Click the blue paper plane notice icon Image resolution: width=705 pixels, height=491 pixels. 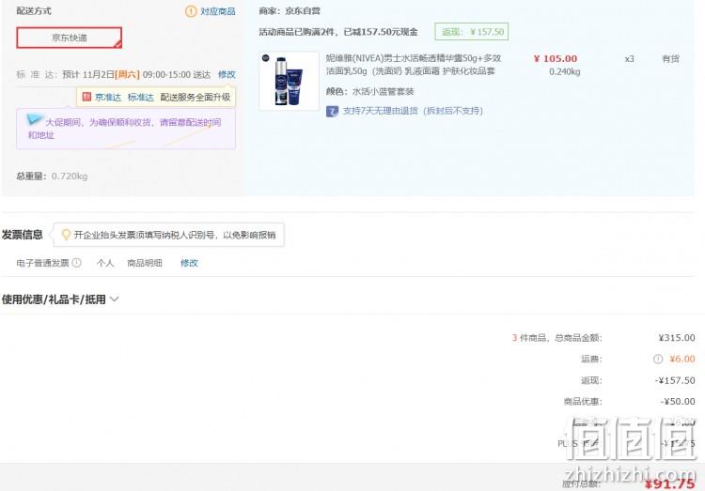tap(34, 119)
